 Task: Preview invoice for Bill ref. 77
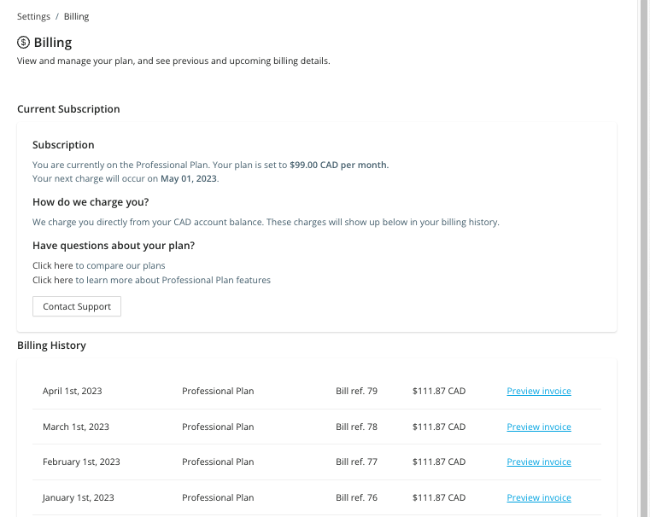click(x=538, y=462)
